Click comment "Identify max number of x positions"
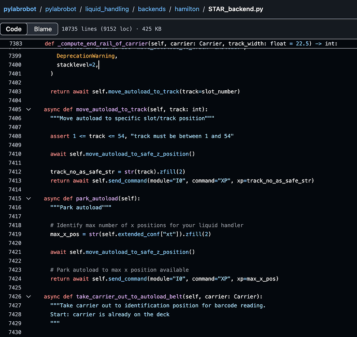Viewport: 357px width, 337px height. pos(147,226)
